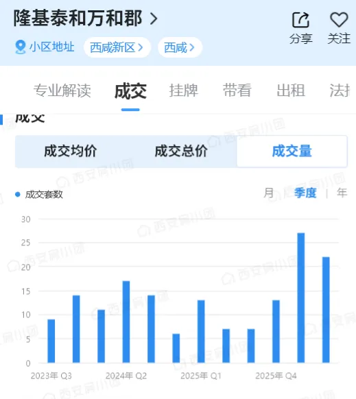Image resolution: width=356 pixels, height=399 pixels.
Task: Select the 成交总价 segment
Action: [181, 151]
